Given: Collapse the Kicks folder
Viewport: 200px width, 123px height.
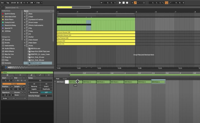Looking at the screenshot, I should tap(25, 46).
